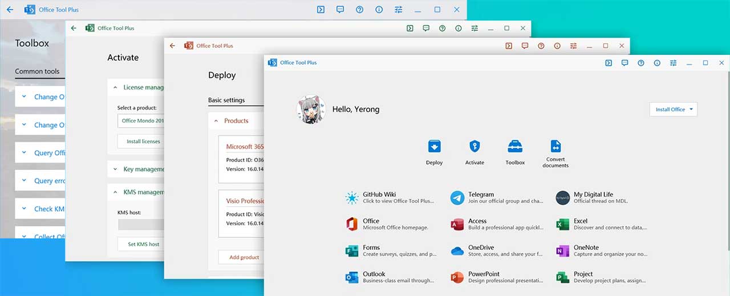This screenshot has height=296, width=730.
Task: Select the Basic settings tab in Deploy
Action: [226, 100]
